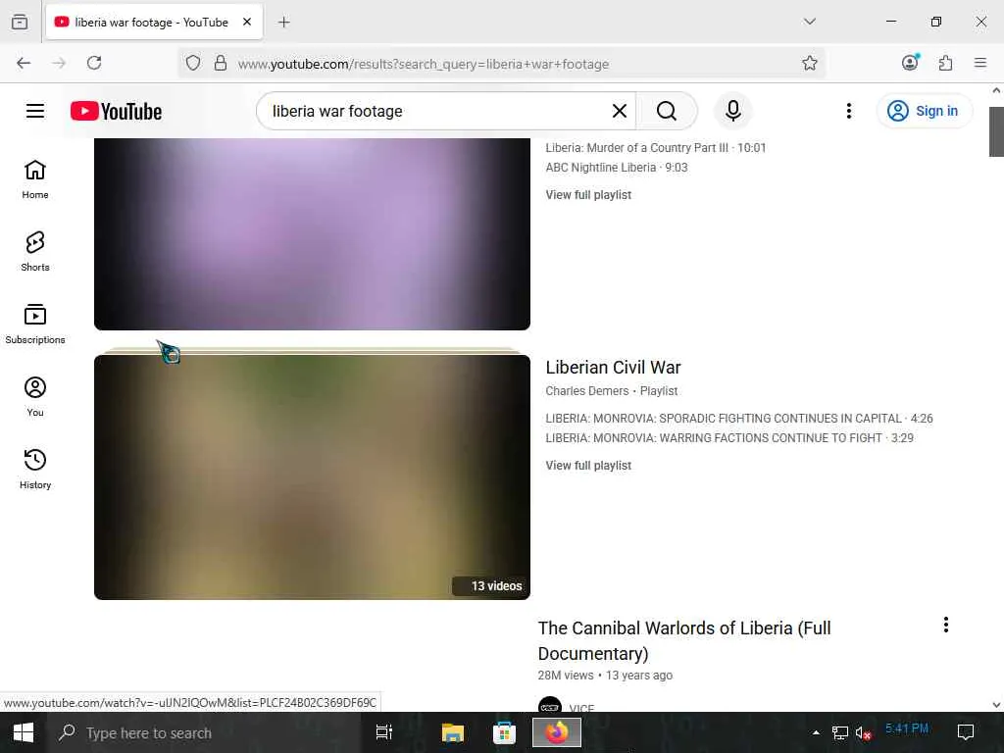
Task: Click the taskbar clock 5:41 PM
Action: pos(906,728)
